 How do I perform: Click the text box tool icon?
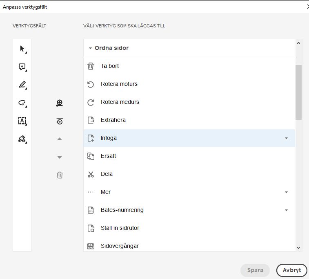pyautogui.click(x=22, y=121)
